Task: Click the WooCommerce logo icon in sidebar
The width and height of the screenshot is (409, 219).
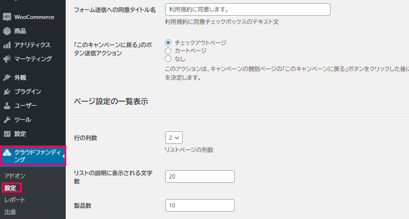Action: 7,17
